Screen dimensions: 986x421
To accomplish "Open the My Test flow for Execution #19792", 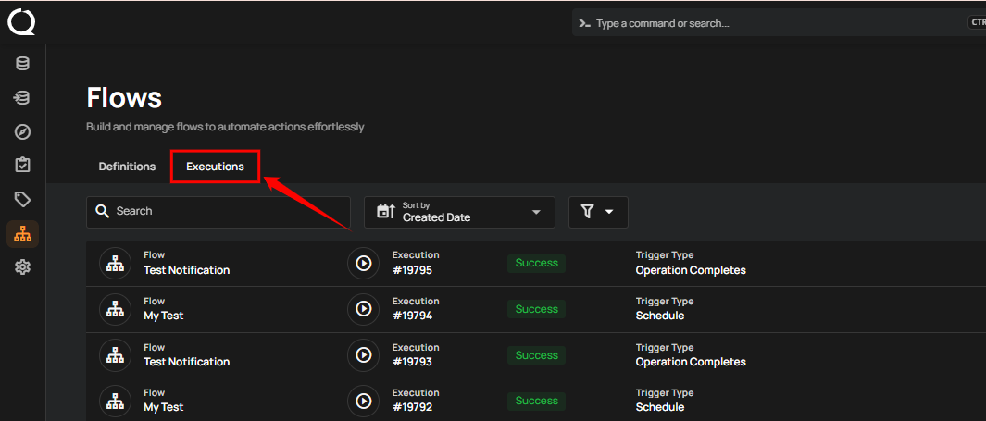I will click(164, 407).
